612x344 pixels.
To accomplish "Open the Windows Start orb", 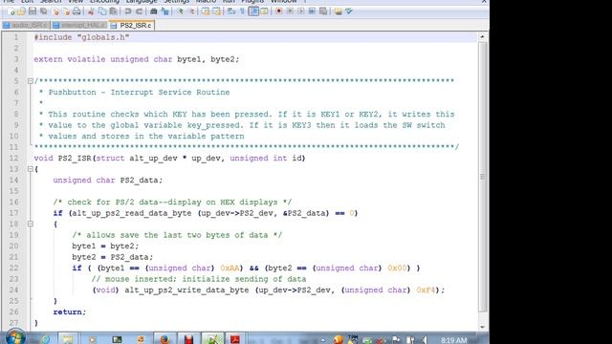I will pos(15,337).
